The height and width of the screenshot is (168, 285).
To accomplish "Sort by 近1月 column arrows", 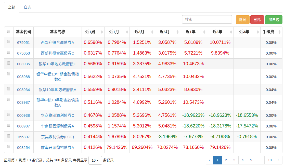I will tap(127, 32).
